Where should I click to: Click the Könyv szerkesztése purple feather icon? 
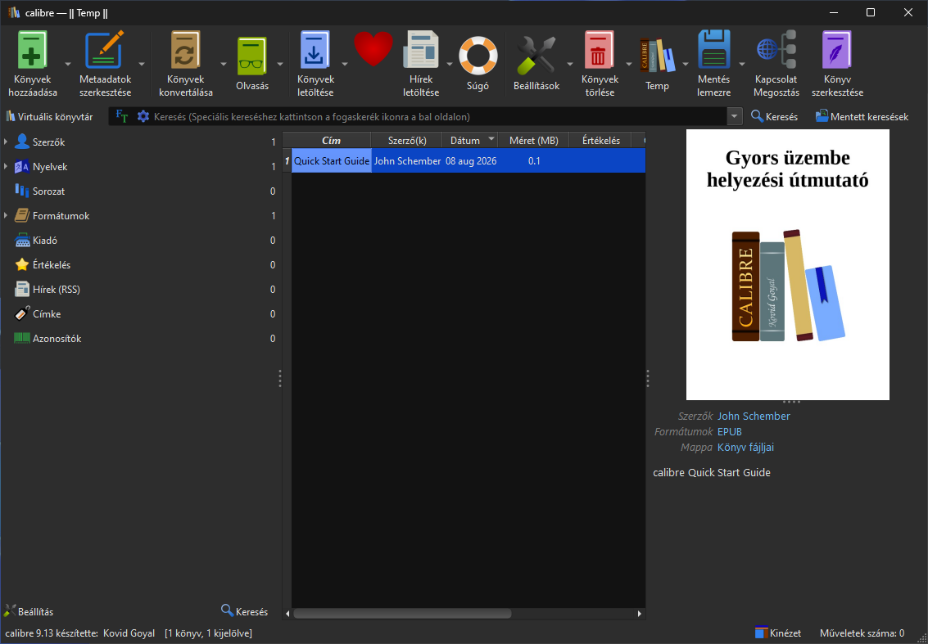(837, 50)
